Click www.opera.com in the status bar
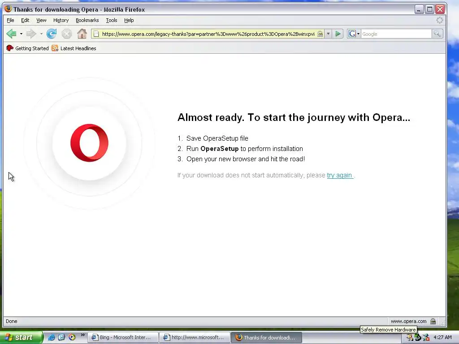Screen dimensions: 459x344 point(409,321)
